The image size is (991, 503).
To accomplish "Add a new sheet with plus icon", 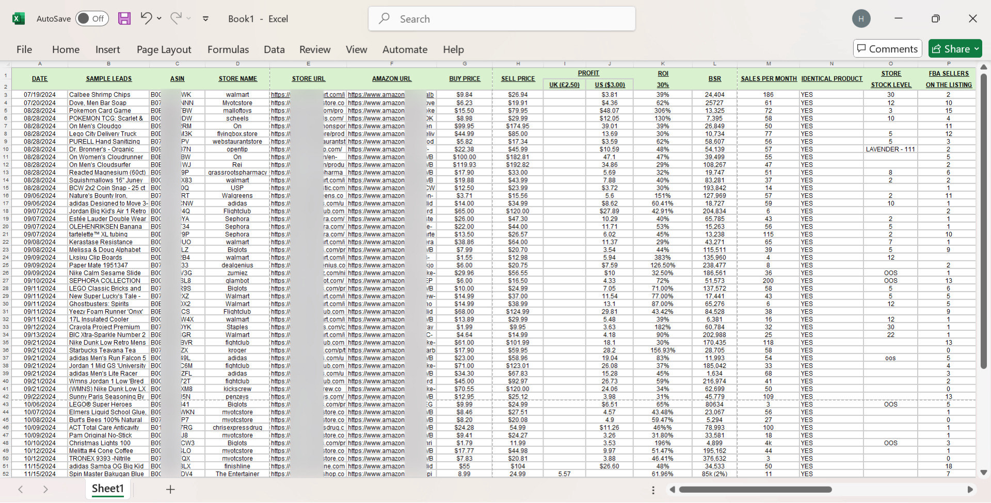I will (x=170, y=489).
